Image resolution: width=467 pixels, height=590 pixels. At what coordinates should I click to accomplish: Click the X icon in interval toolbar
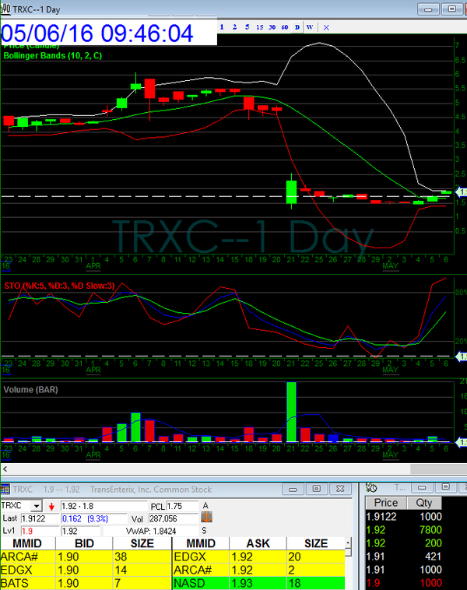(326, 26)
